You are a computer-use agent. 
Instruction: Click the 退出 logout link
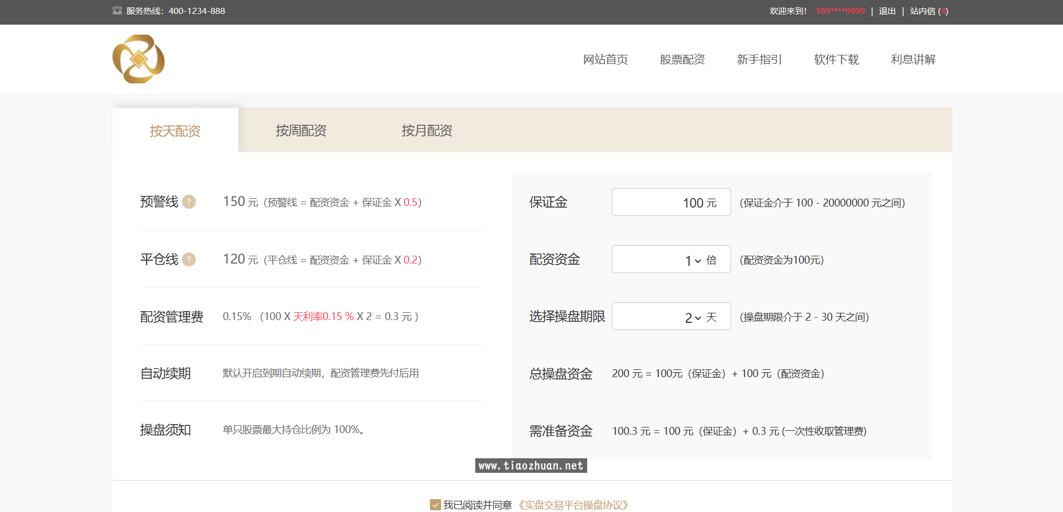pyautogui.click(x=887, y=11)
